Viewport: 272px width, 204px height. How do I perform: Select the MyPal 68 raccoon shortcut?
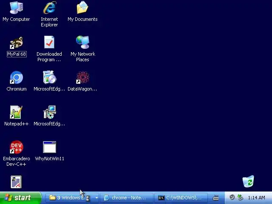[16, 42]
